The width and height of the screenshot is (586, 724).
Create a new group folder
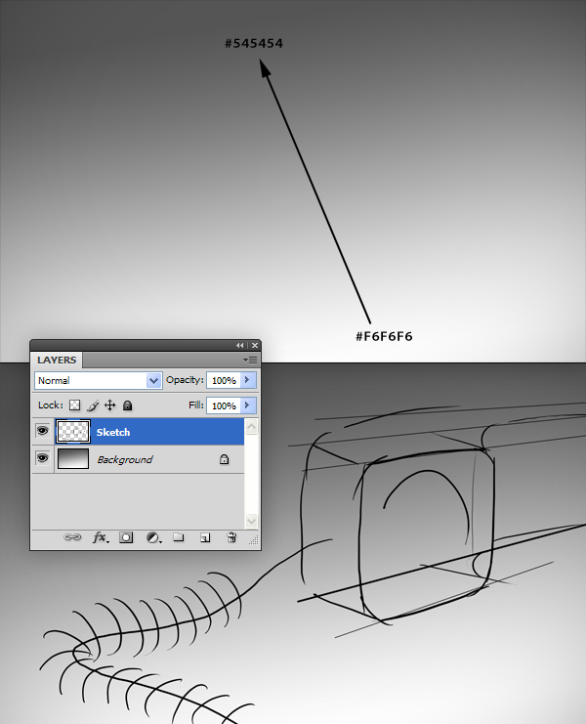tap(179, 537)
